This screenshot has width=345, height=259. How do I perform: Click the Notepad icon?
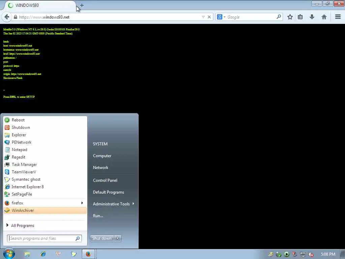click(7, 150)
